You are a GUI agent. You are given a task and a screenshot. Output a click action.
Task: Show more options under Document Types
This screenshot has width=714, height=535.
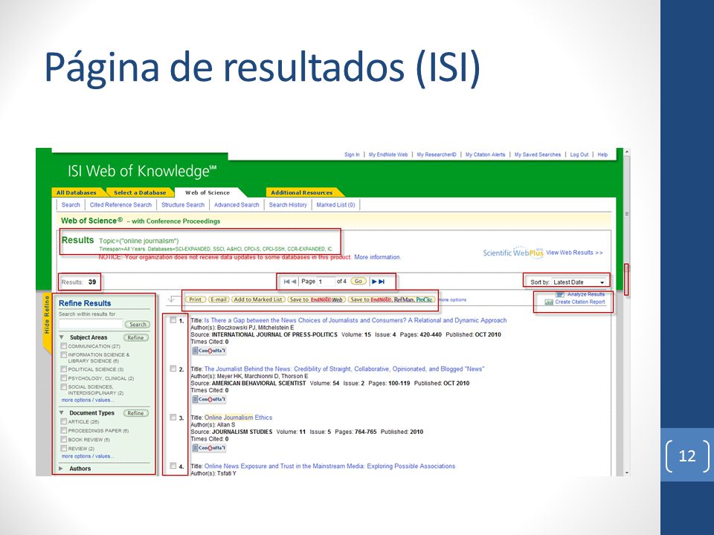pos(87,456)
